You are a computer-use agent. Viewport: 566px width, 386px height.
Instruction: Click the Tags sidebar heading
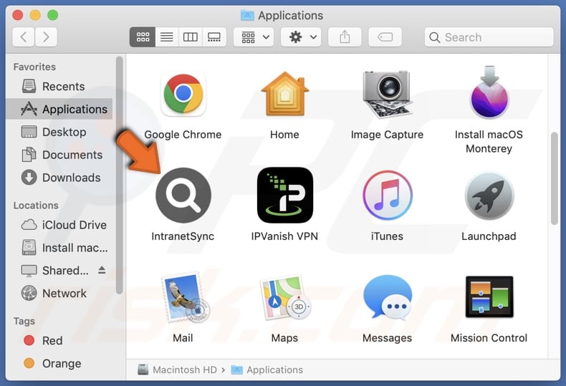coord(24,321)
